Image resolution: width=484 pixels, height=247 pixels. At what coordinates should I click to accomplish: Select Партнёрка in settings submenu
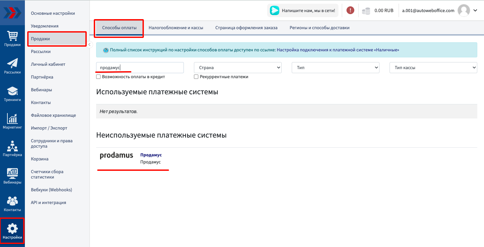[x=42, y=77]
